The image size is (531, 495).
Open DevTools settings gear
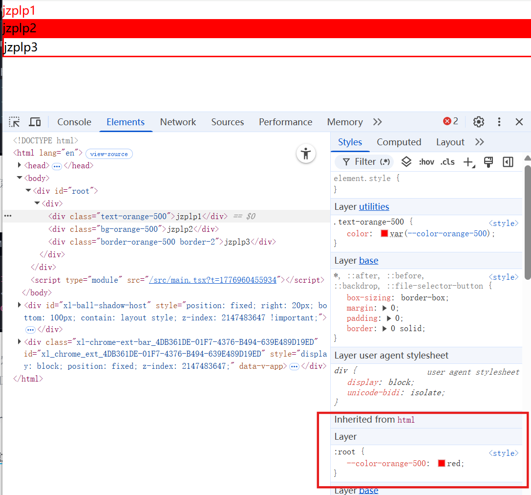(x=479, y=122)
